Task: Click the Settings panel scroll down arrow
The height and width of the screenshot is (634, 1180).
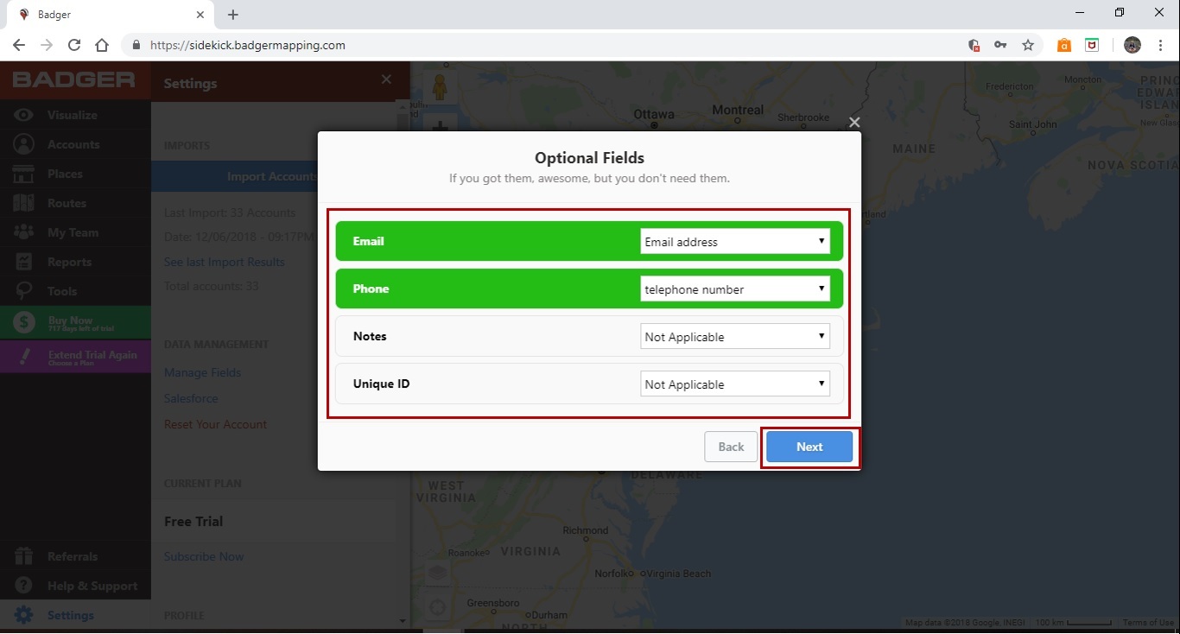Action: [402, 620]
